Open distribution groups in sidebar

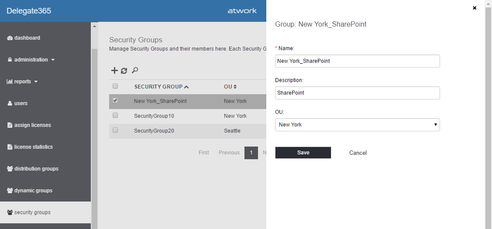(x=36, y=169)
